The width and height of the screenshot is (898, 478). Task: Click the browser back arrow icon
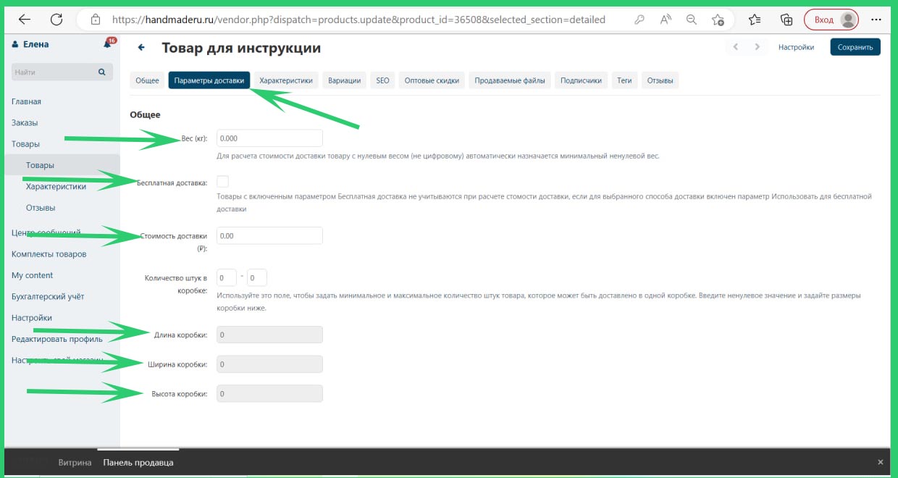[x=24, y=20]
